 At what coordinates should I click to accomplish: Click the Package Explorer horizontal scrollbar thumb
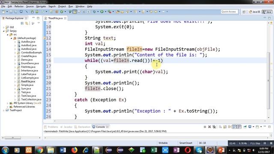13,138
